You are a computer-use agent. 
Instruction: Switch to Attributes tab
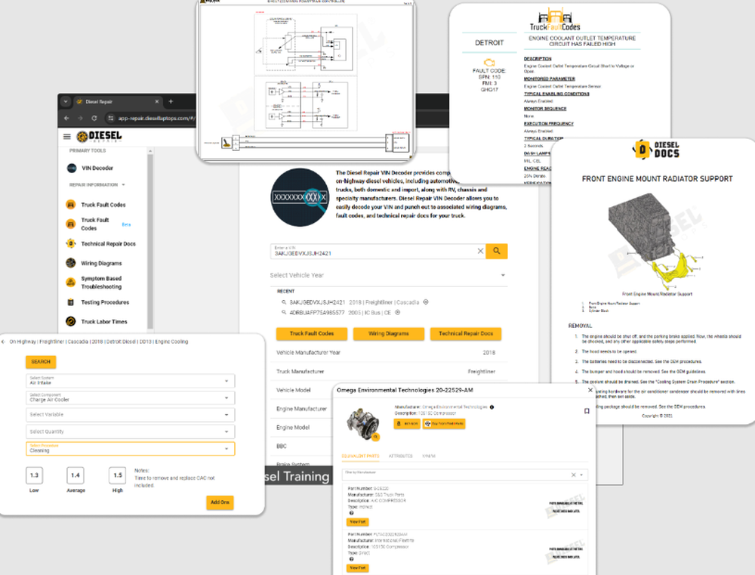[x=401, y=456]
